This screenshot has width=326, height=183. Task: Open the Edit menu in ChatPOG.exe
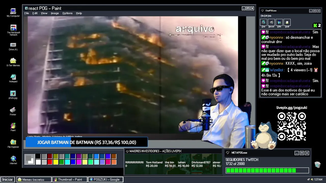click(x=265, y=16)
